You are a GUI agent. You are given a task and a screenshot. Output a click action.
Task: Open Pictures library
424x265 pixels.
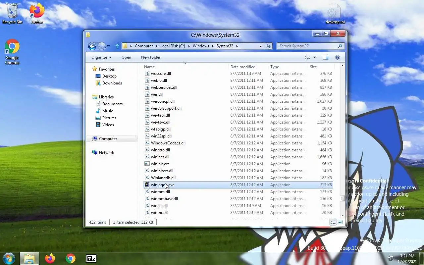(x=109, y=118)
